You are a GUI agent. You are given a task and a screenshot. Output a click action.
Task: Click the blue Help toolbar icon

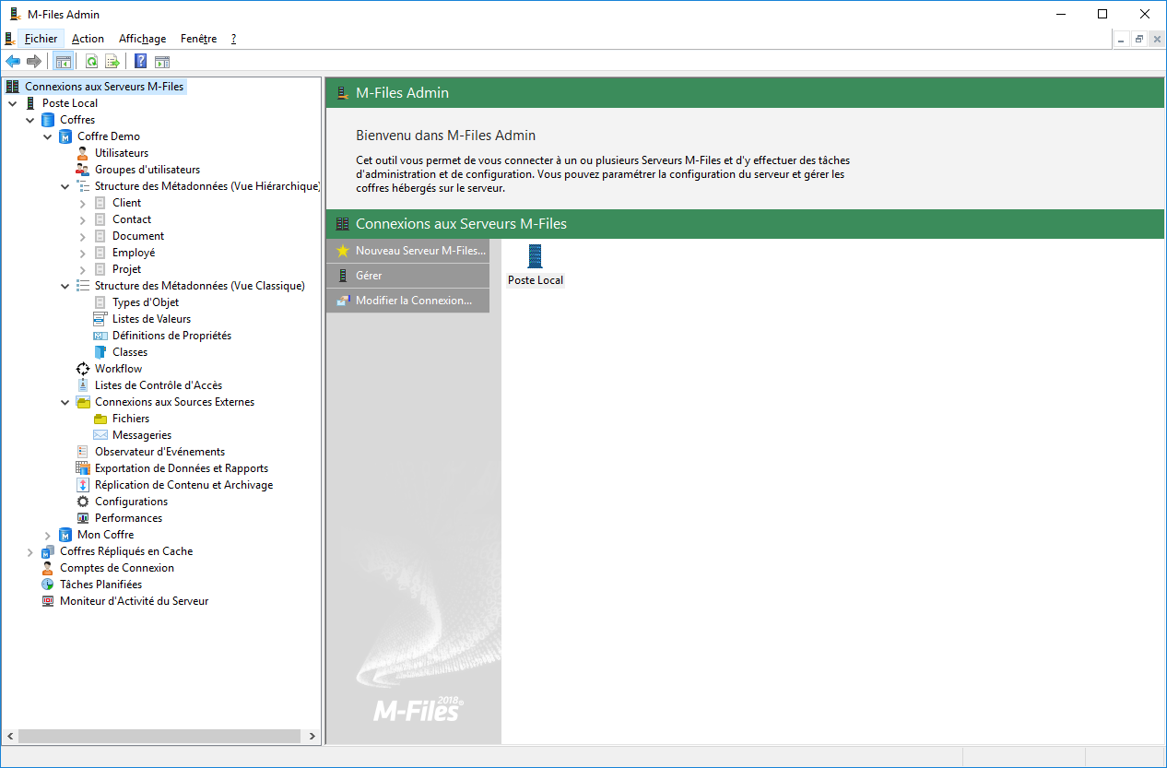tap(140, 62)
